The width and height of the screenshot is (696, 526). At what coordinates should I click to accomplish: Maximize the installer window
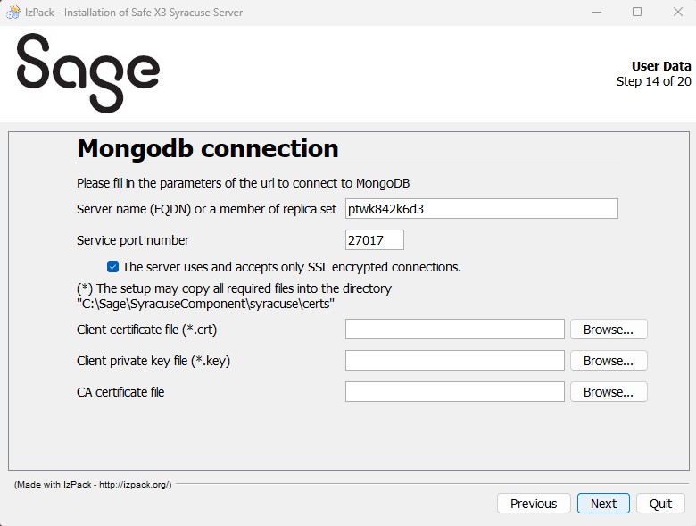[x=637, y=13]
